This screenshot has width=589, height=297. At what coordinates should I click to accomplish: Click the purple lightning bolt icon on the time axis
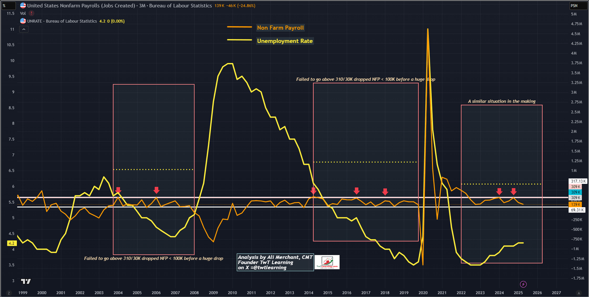tap(523, 284)
